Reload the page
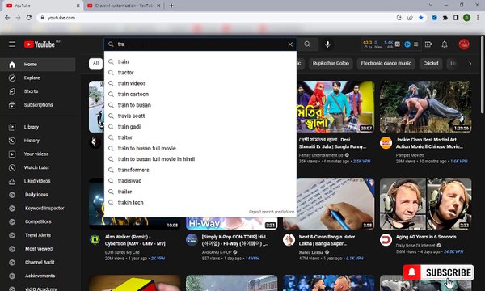Viewport: 485px width, 291px height. [x=29, y=18]
